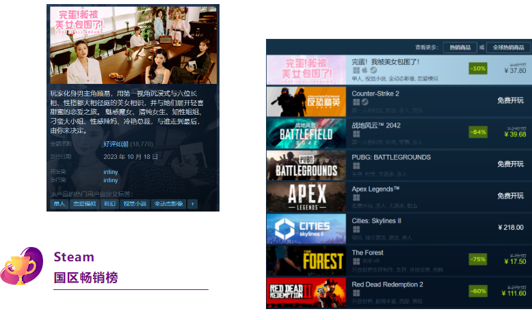This screenshot has height=320, width=532.
Task: Click Windows icon on Red Dead Redemption 2 row
Action: 356,293
